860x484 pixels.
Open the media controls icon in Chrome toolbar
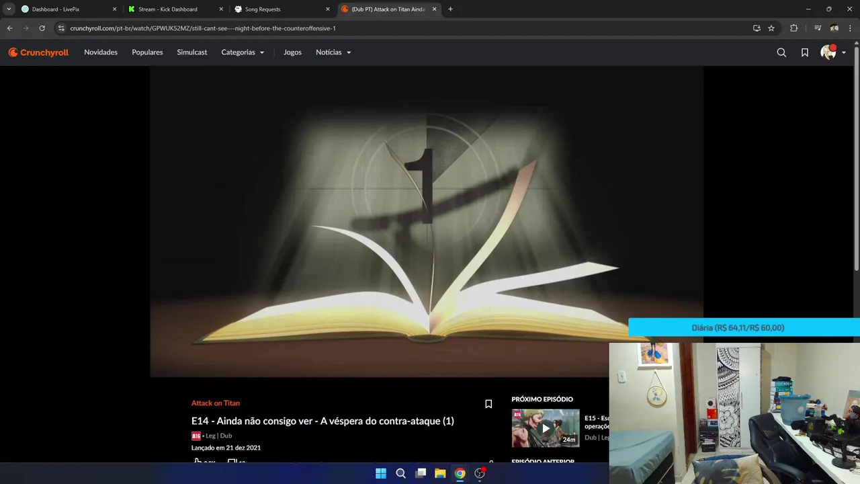pyautogui.click(x=818, y=28)
